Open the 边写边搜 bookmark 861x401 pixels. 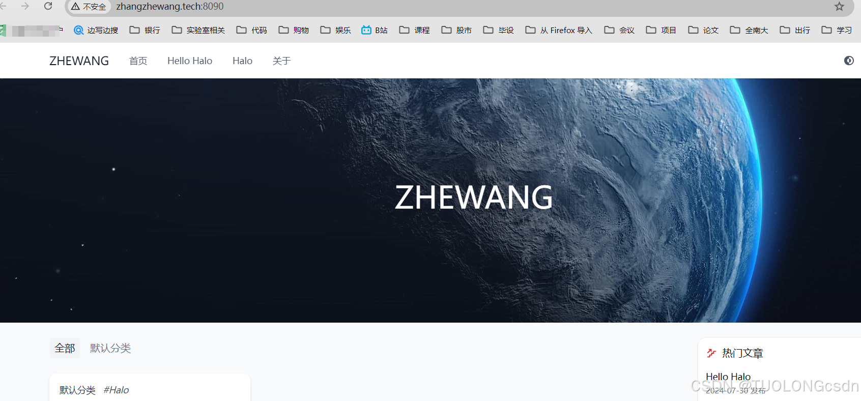[96, 30]
